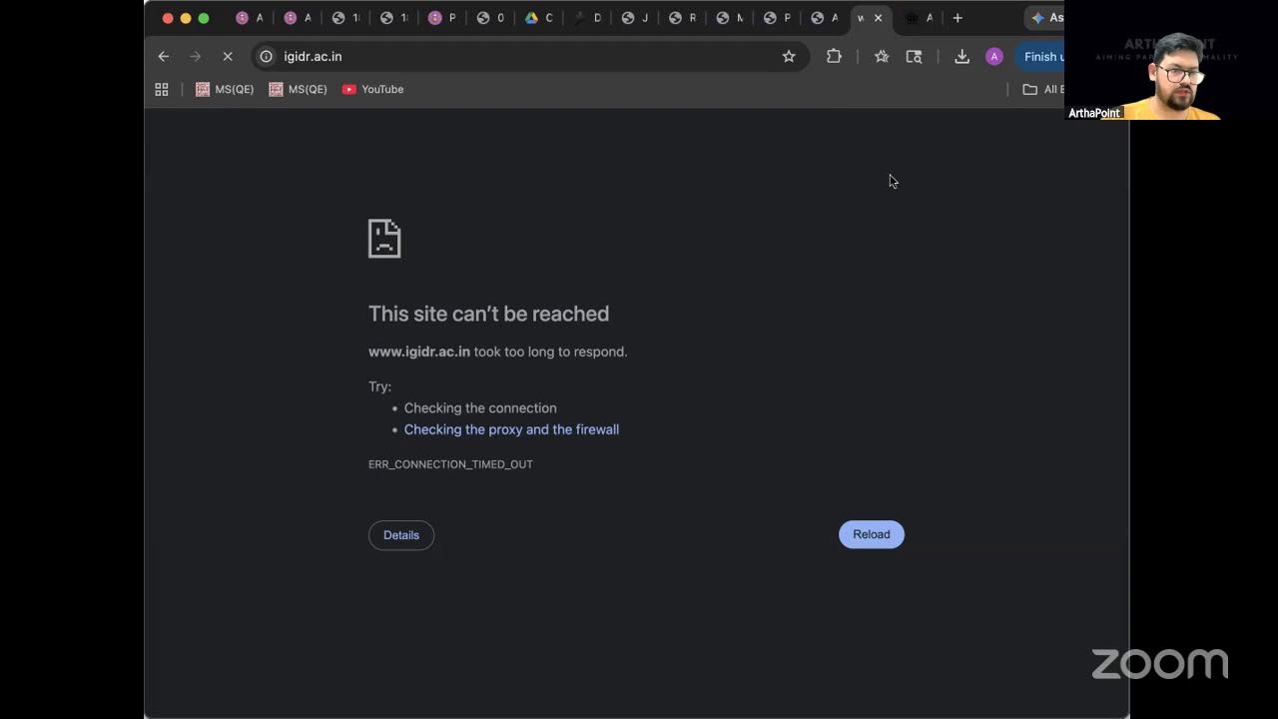Click the heading This site can't be reached
The width and height of the screenshot is (1278, 719).
(488, 314)
